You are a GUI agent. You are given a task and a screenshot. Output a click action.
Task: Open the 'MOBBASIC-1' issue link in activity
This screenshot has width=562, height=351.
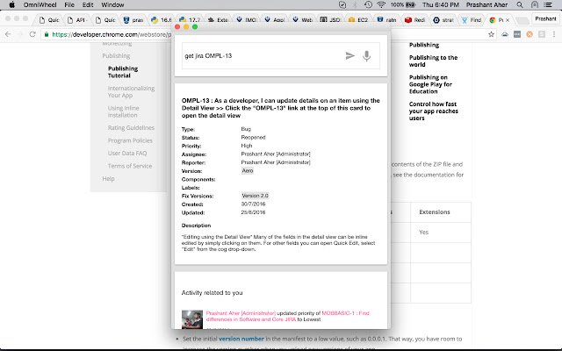pyautogui.click(x=287, y=316)
